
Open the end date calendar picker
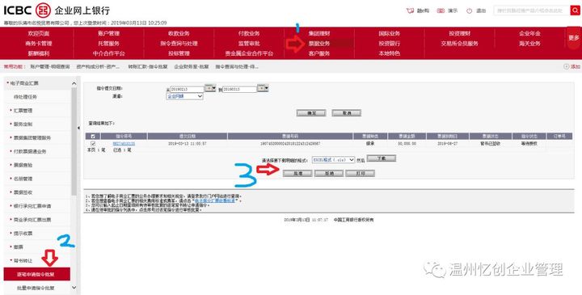tap(263, 88)
